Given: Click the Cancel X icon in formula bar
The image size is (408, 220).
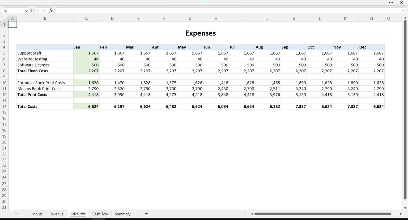Looking at the screenshot, I should 38,11.
